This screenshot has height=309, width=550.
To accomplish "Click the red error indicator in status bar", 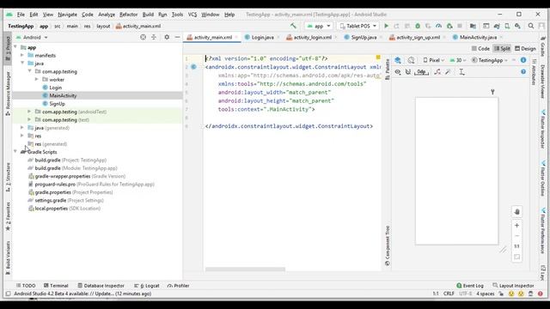I will tap(541, 294).
